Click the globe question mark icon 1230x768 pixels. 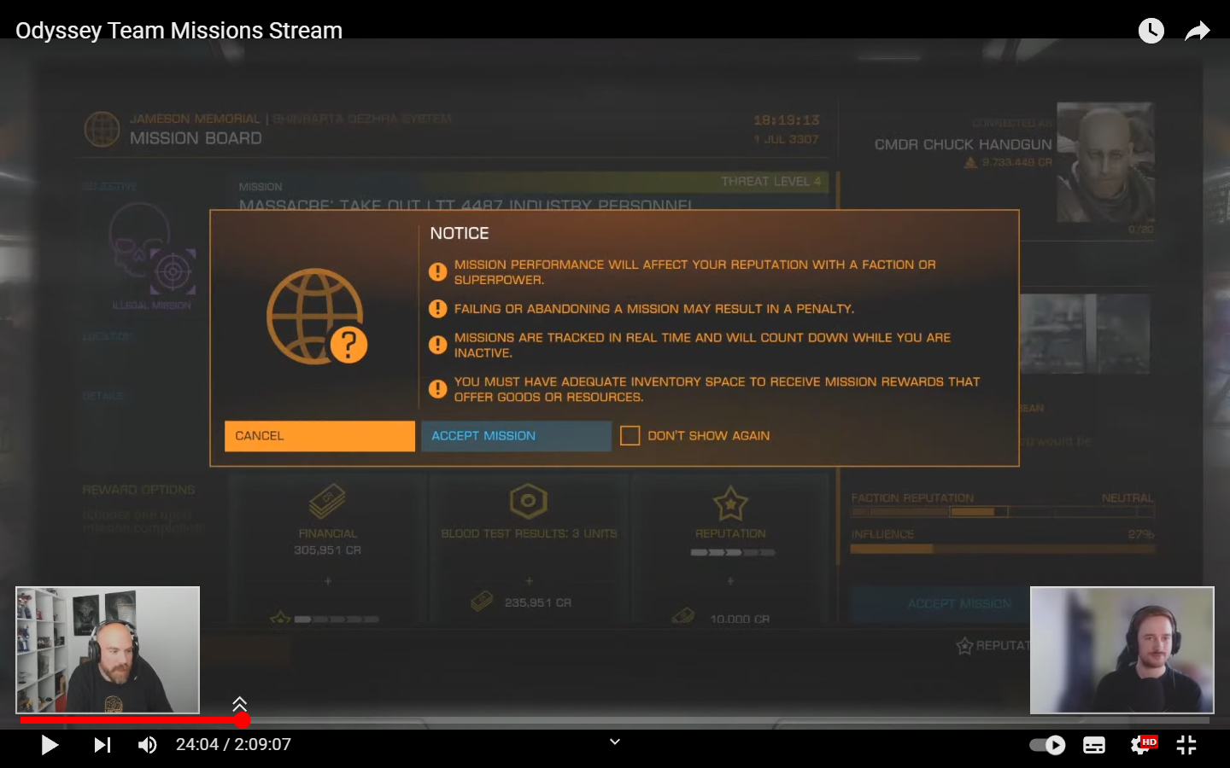(x=317, y=317)
